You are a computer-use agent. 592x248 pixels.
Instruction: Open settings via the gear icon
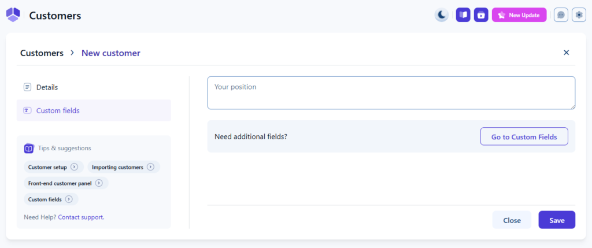coord(579,15)
